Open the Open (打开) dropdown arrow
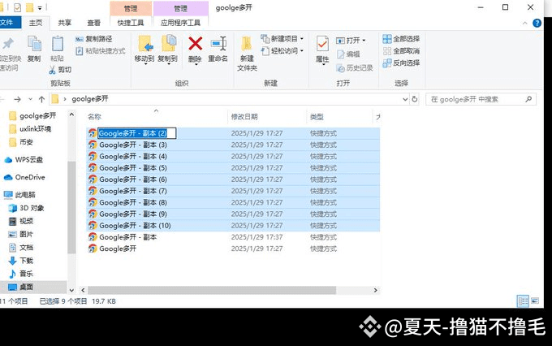 (364, 40)
